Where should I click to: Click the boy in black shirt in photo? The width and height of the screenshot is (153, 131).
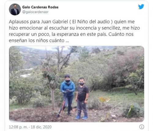click(x=82, y=99)
